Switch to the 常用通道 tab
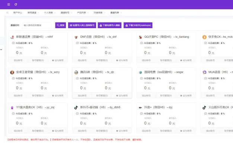 click(x=32, y=13)
